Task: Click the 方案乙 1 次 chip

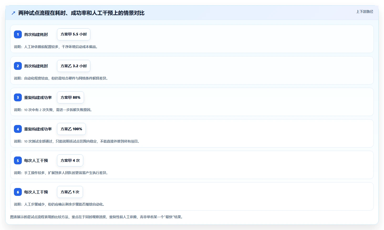Action: click(70, 192)
